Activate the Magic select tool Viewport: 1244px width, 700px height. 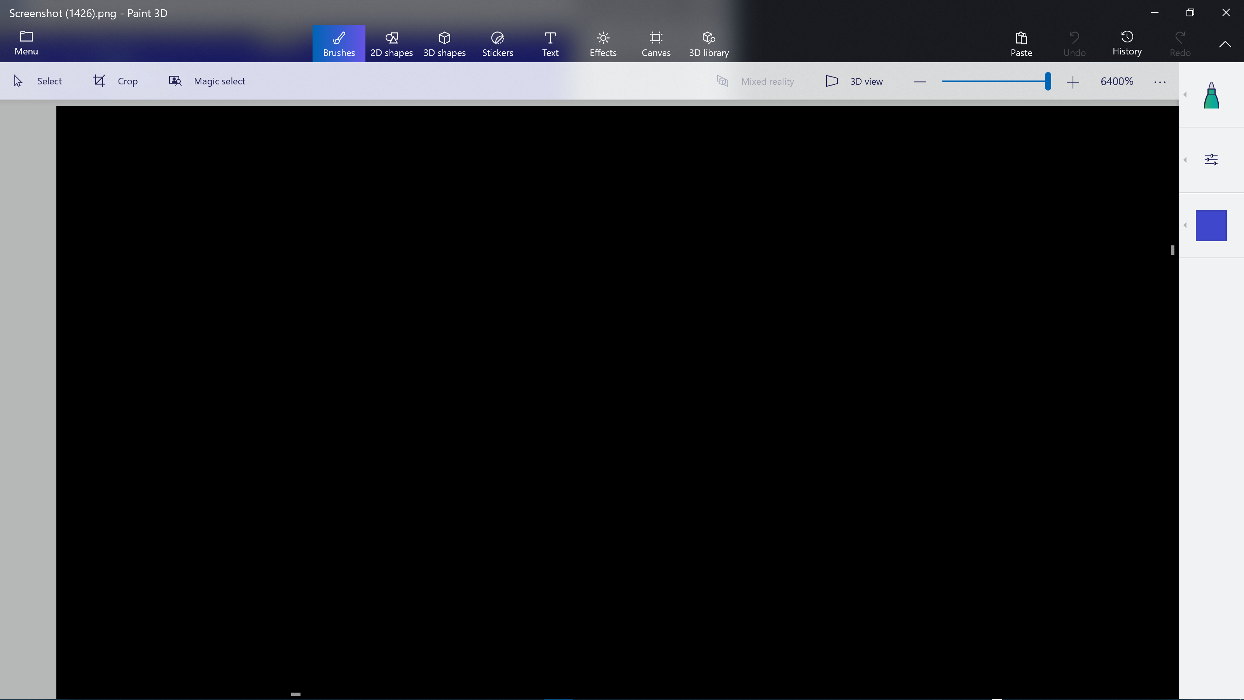point(207,81)
